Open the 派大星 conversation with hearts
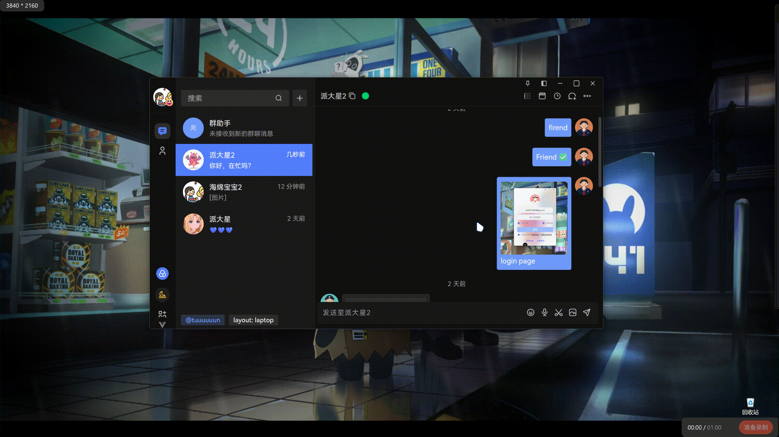 point(244,224)
